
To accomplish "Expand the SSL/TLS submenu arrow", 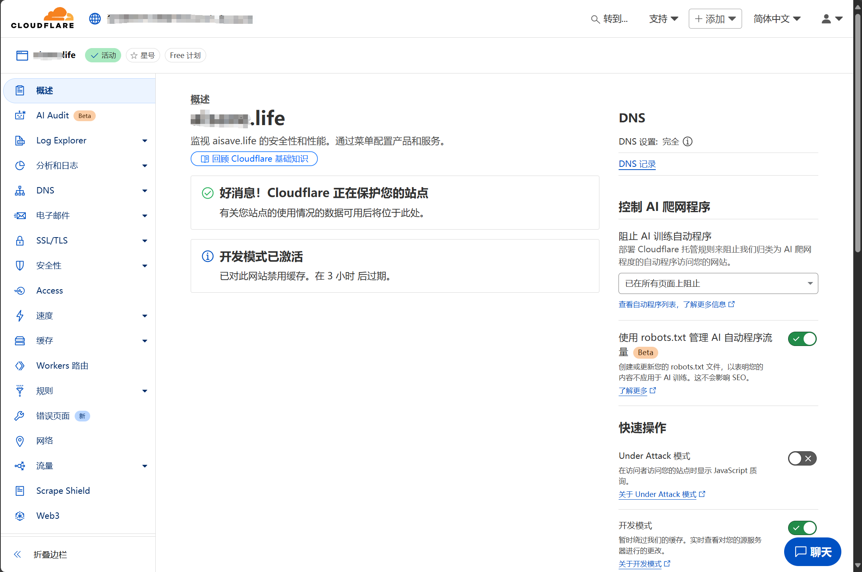I will click(145, 241).
